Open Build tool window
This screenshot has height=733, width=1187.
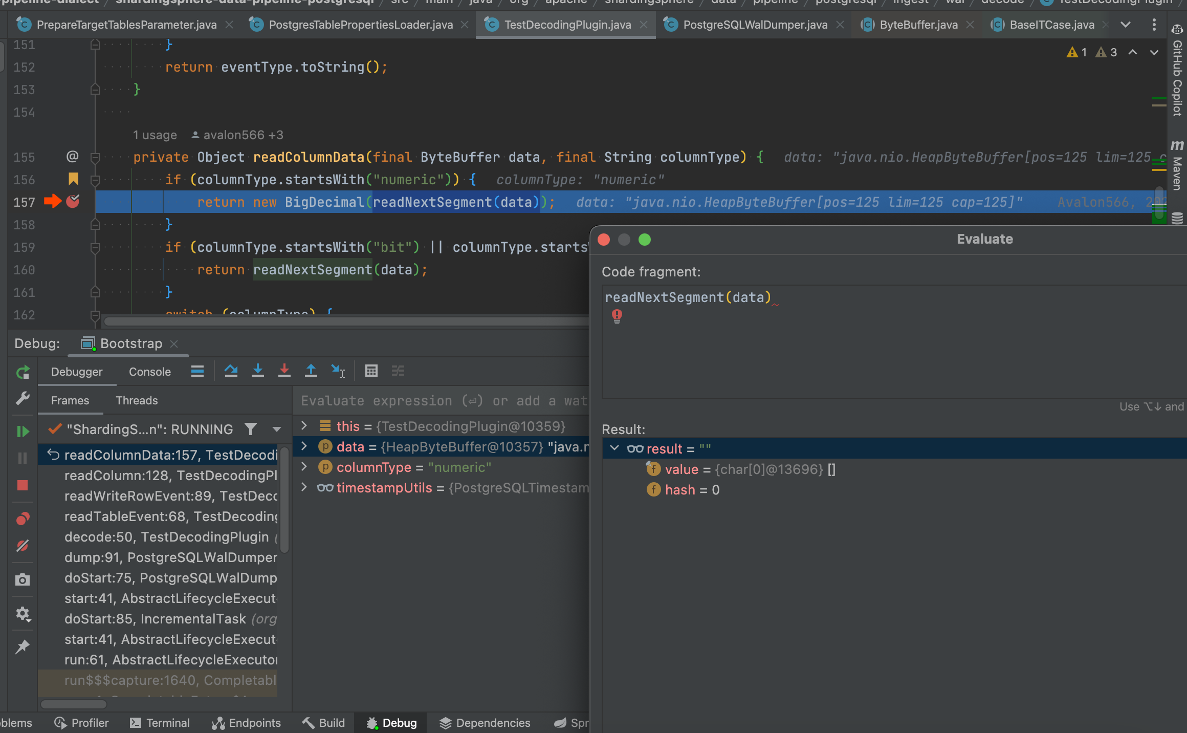pyautogui.click(x=323, y=722)
